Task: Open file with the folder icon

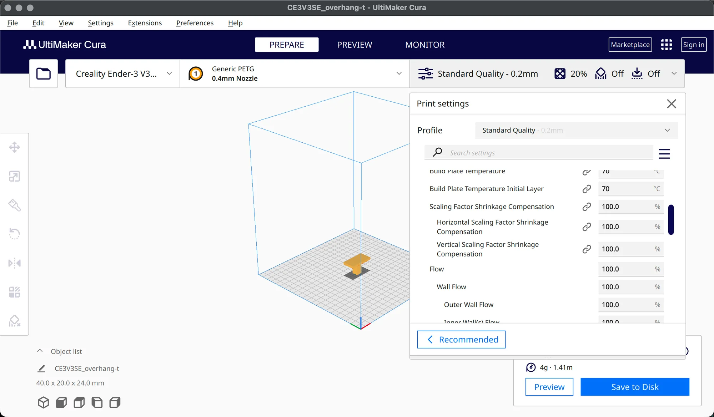Action: (44, 73)
